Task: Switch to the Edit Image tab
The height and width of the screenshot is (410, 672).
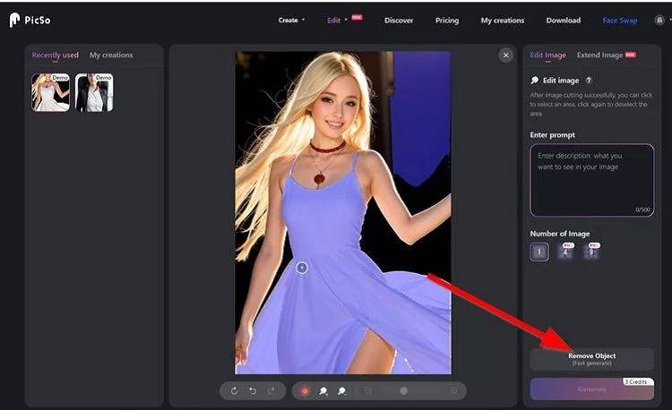Action: coord(547,55)
